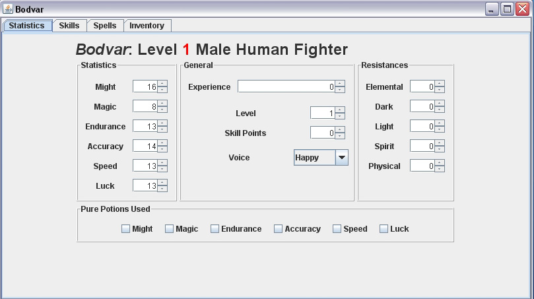The height and width of the screenshot is (299, 534).
Task: Open the Spells tab
Action: point(105,26)
